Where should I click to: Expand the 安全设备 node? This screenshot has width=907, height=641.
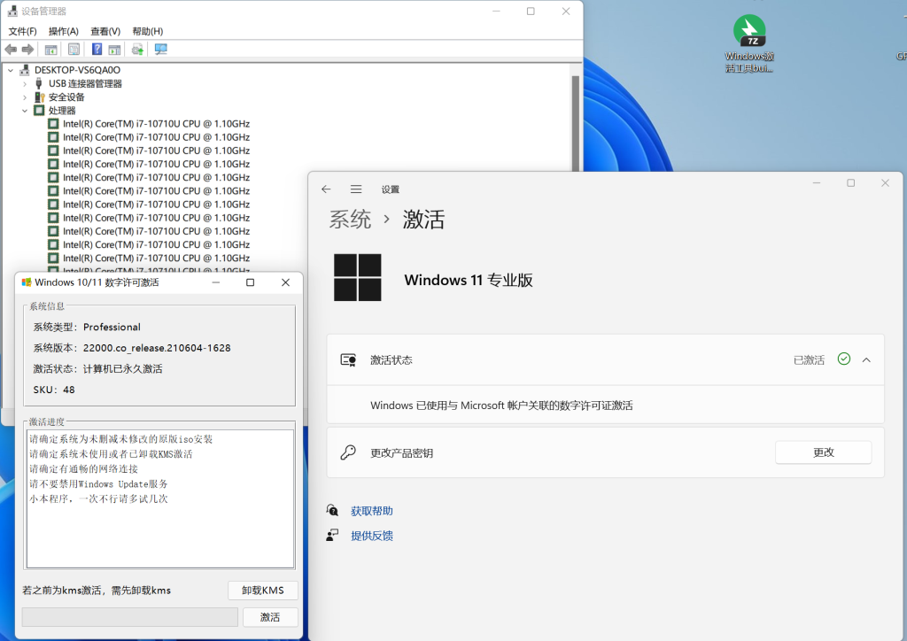(x=25, y=97)
